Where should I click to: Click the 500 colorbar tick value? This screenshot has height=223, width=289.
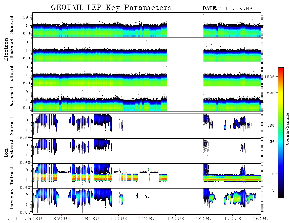point(271,93)
